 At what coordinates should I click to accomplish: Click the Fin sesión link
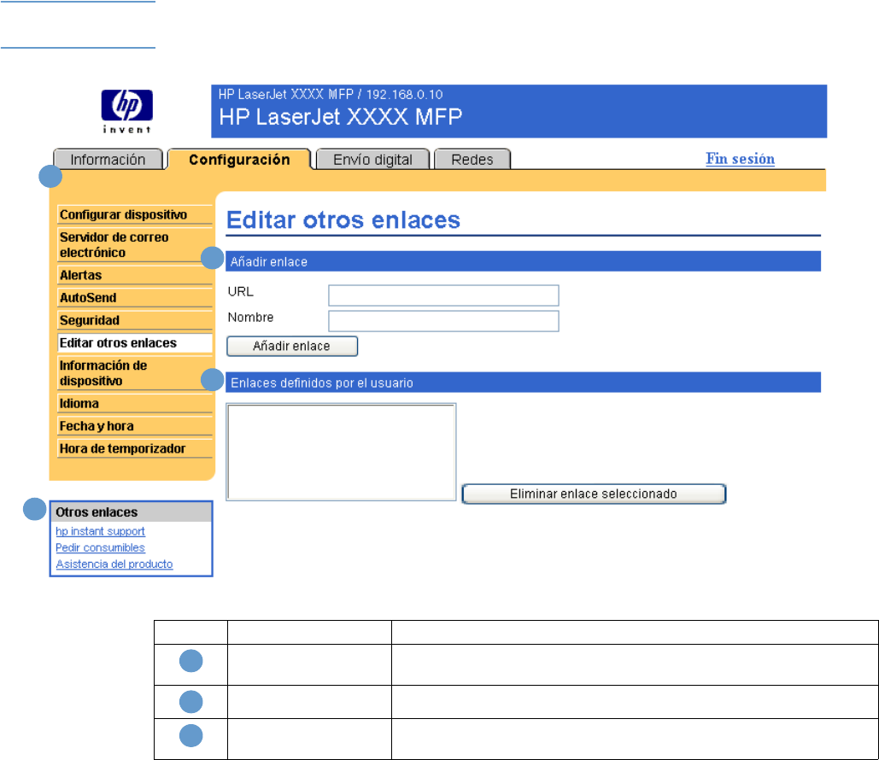point(740,159)
